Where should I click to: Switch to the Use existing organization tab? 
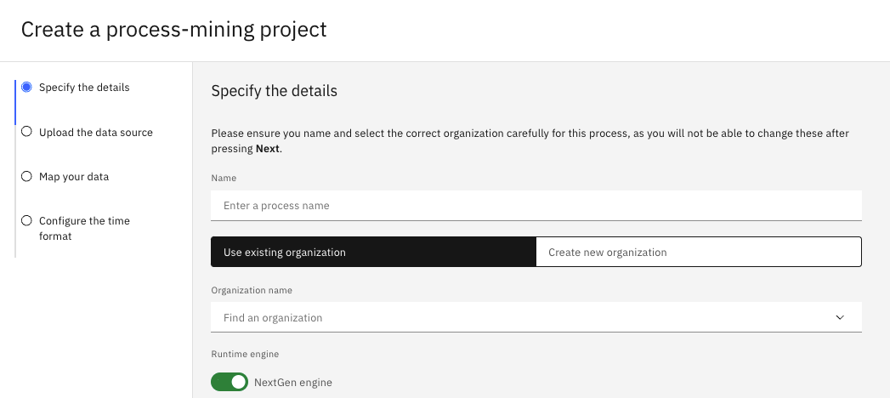(x=373, y=253)
